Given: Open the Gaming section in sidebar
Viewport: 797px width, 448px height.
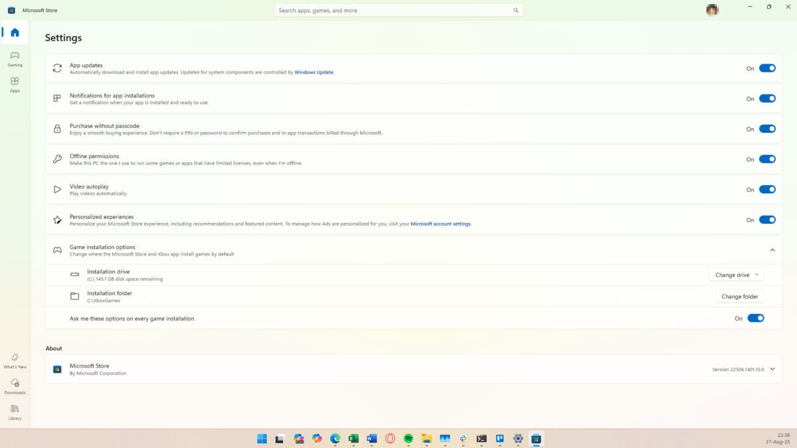Looking at the screenshot, I should tap(15, 58).
